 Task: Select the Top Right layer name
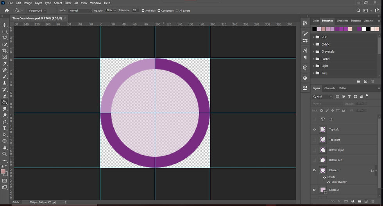coord(335,140)
